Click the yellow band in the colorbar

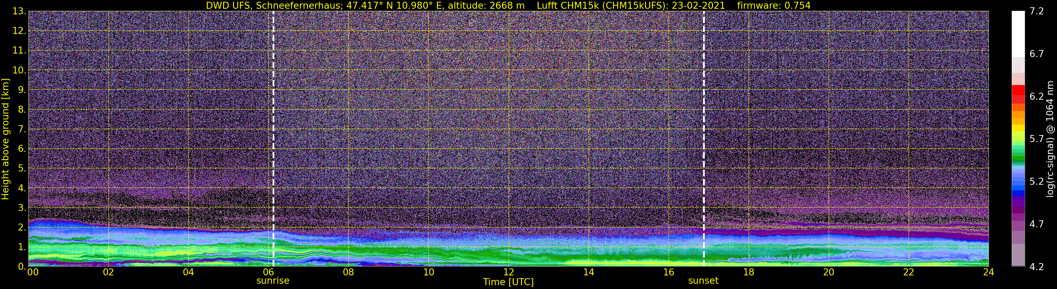(1018, 128)
